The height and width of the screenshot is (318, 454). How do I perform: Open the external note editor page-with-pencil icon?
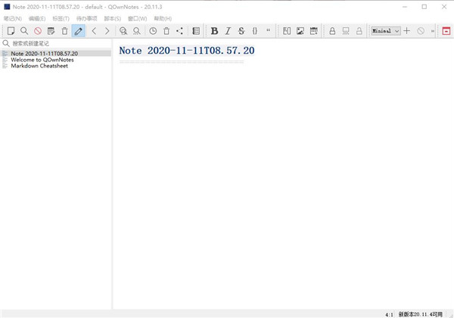point(51,31)
